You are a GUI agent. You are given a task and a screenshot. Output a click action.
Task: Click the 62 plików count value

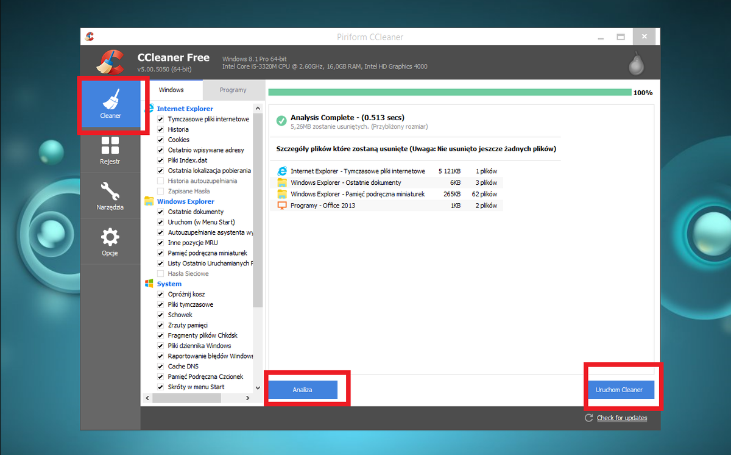[485, 194]
